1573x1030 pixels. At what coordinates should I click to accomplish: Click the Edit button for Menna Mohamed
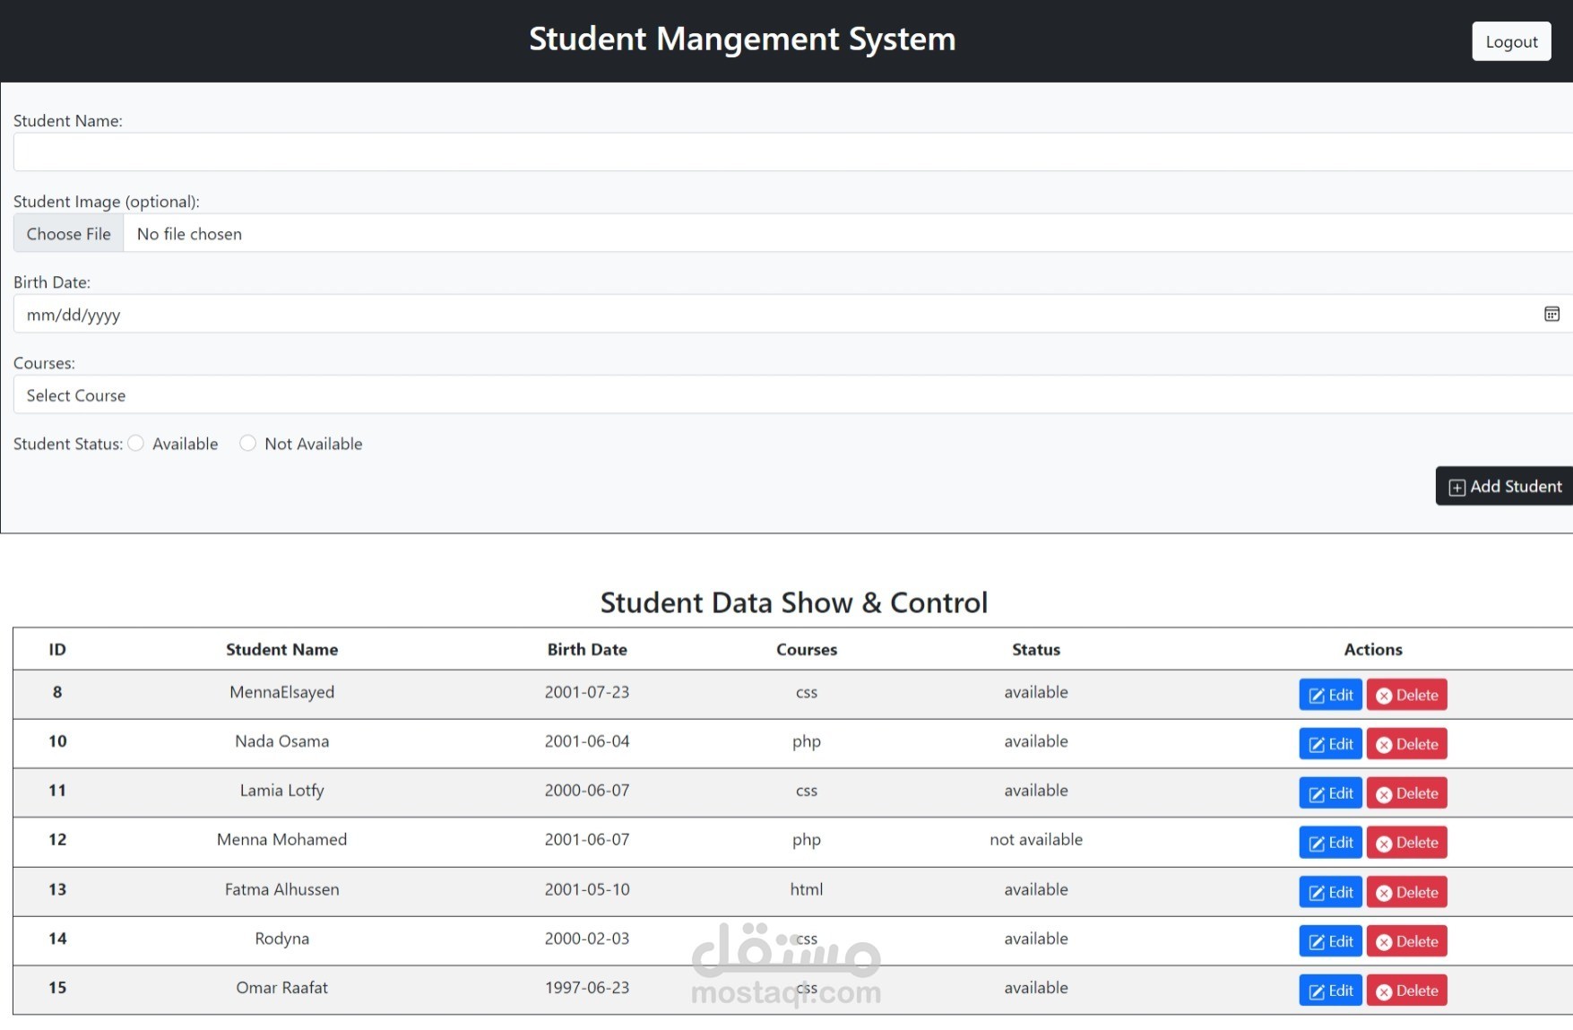click(x=1330, y=843)
